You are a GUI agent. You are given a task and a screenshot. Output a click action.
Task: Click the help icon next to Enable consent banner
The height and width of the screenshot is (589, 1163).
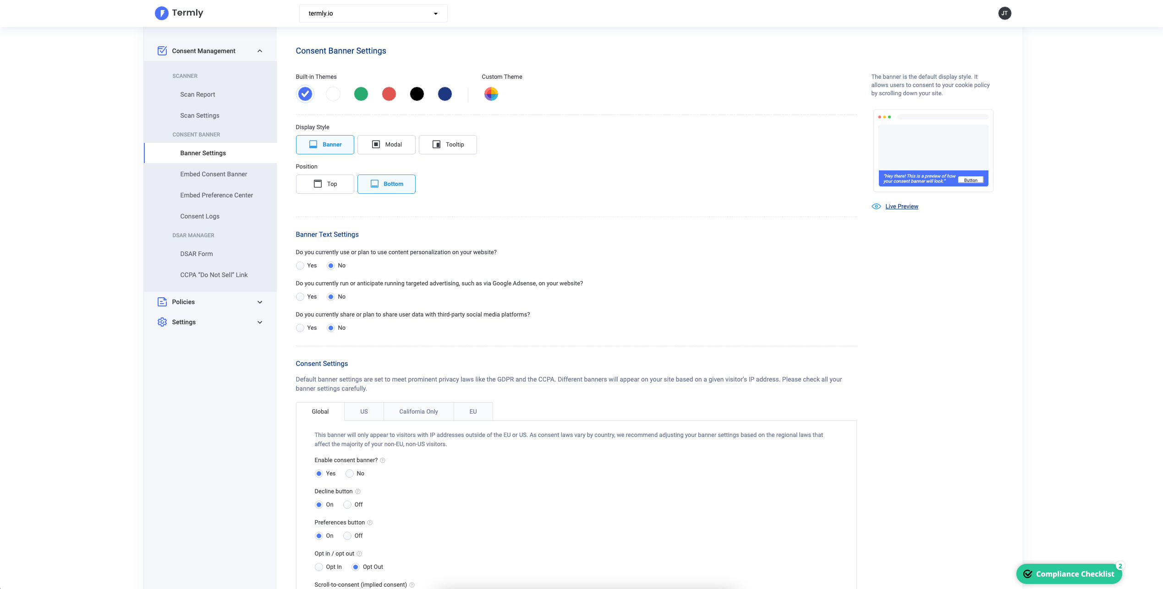(383, 460)
